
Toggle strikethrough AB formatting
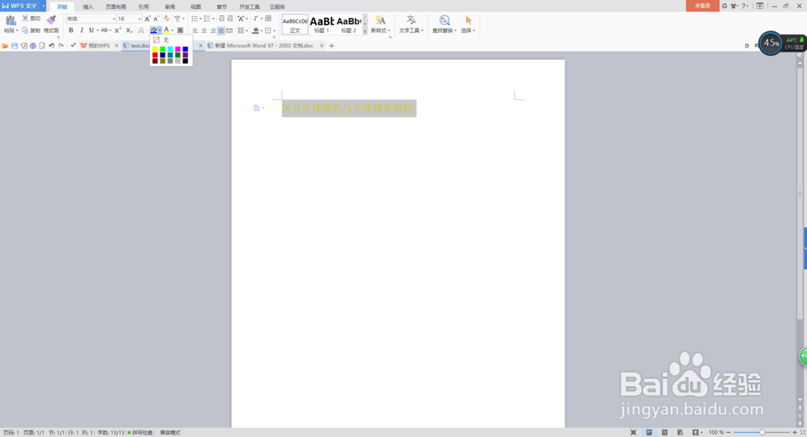click(x=104, y=31)
